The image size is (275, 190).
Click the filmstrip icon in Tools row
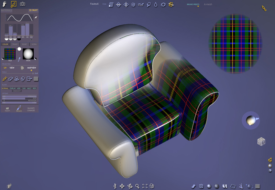36,79
